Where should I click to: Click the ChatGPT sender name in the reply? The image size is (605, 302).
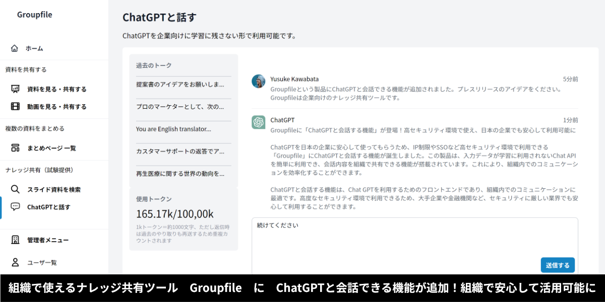coord(282,120)
